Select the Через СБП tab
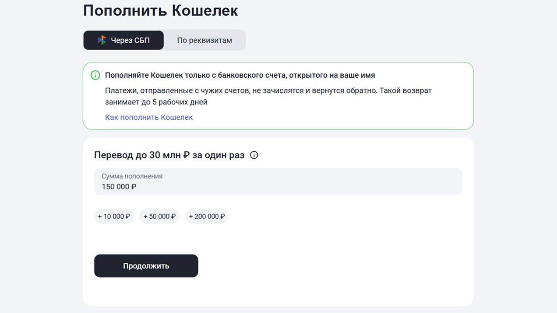557x313 pixels. (123, 40)
